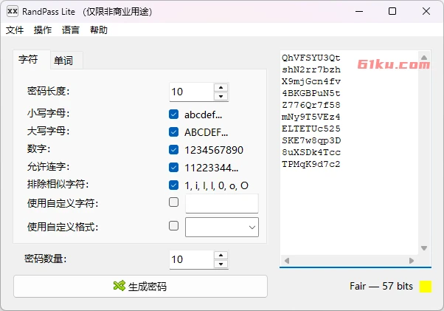Click the 密码长度 value field

192,92
